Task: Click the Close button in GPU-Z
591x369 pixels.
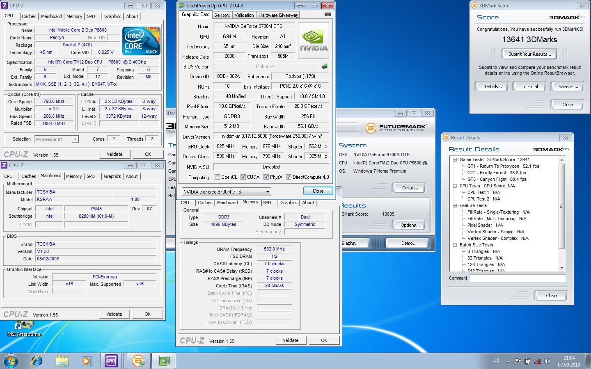Action: pyautogui.click(x=318, y=191)
